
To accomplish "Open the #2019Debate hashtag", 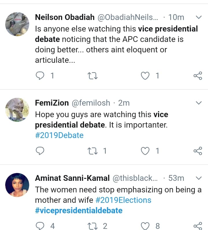I will [x=59, y=135].
